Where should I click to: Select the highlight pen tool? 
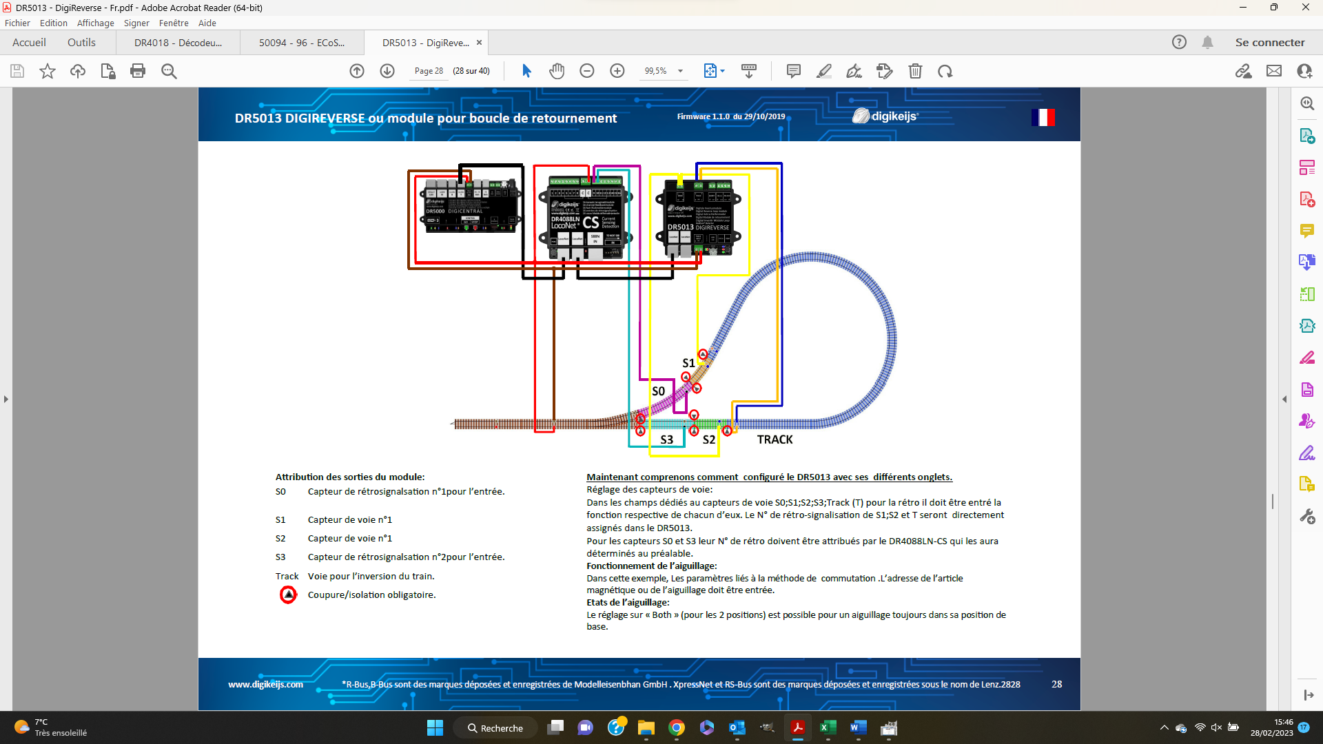824,71
